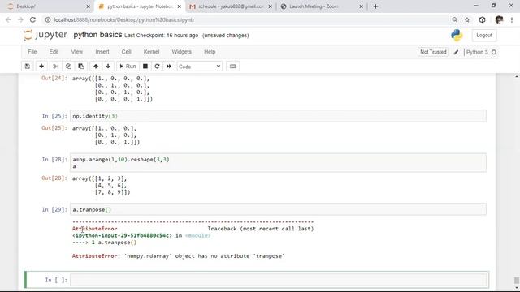Click the Python 3 kernel indicator circle

click(x=494, y=52)
